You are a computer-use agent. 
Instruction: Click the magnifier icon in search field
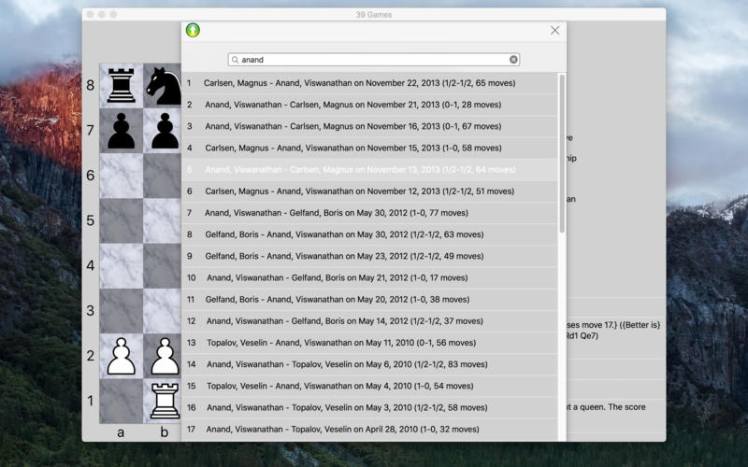(x=235, y=60)
